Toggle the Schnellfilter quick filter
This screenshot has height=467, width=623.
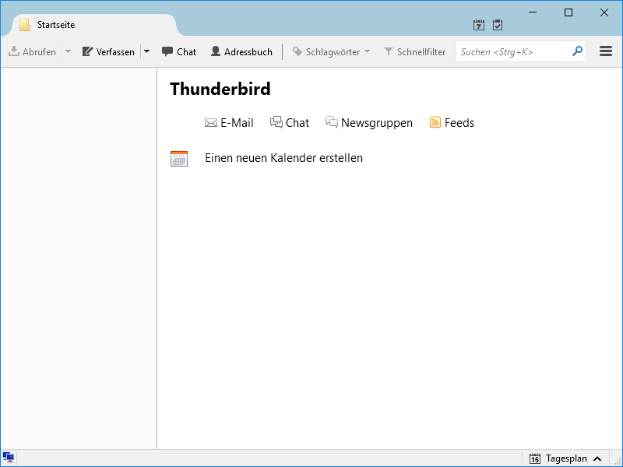click(x=415, y=51)
